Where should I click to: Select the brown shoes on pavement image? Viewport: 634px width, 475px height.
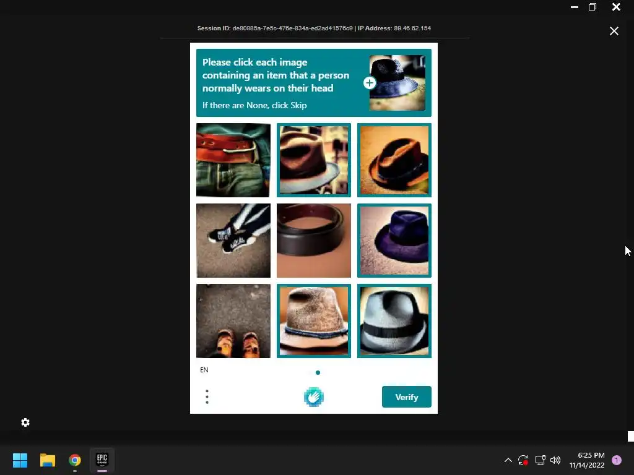pyautogui.click(x=233, y=321)
